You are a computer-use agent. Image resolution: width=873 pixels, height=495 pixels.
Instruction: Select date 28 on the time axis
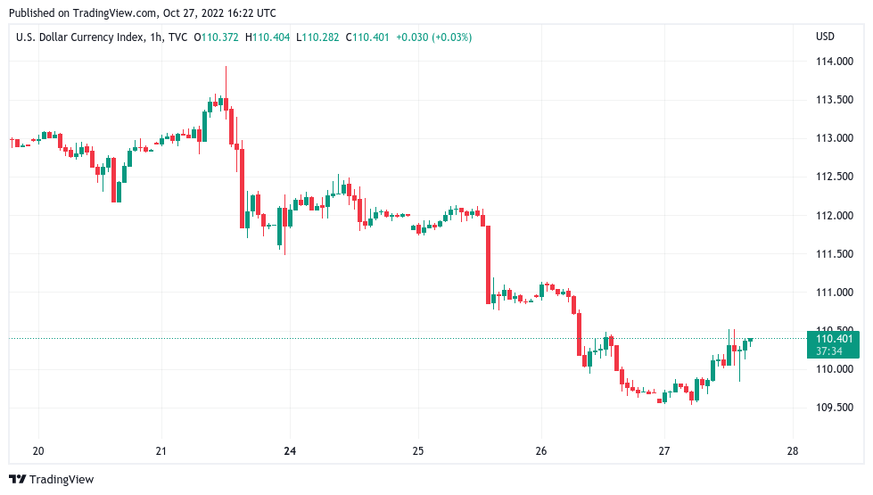pos(792,450)
